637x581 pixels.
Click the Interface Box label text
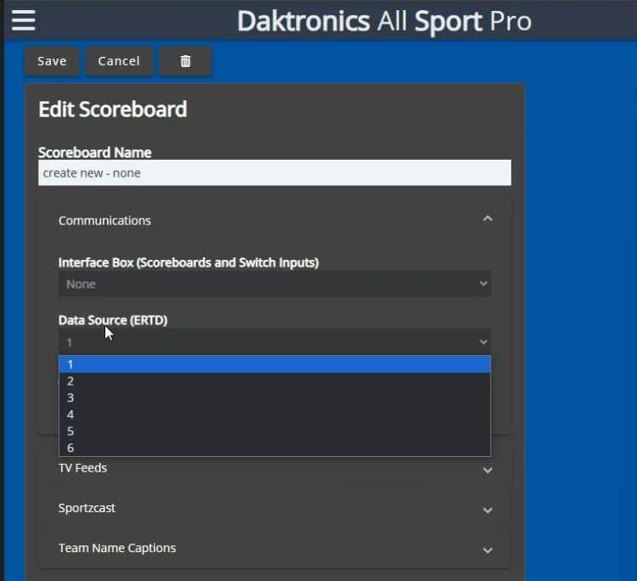click(189, 262)
